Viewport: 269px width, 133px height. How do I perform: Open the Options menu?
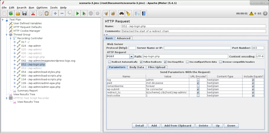point(42,8)
